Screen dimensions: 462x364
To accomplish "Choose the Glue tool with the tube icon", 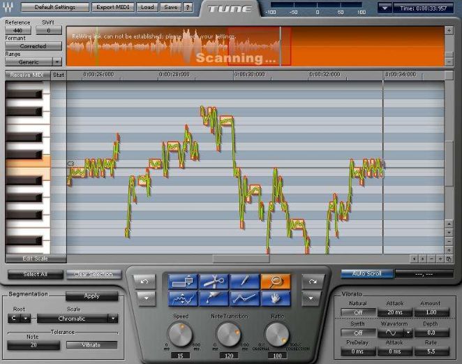I will [x=214, y=298].
